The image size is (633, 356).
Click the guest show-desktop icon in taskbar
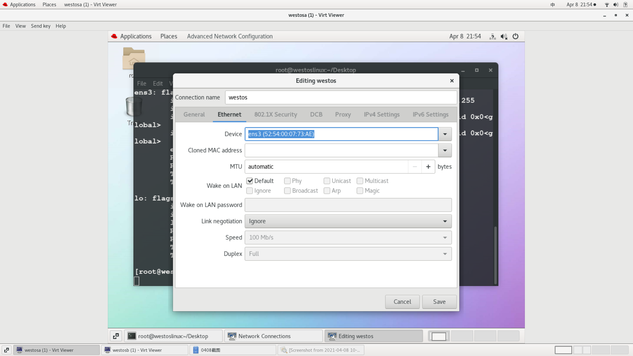(x=116, y=336)
